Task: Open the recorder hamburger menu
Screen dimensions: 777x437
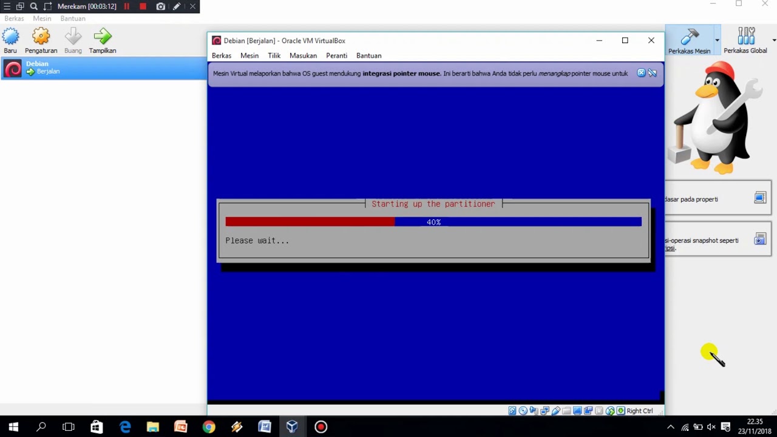Action: pyautogui.click(x=7, y=7)
